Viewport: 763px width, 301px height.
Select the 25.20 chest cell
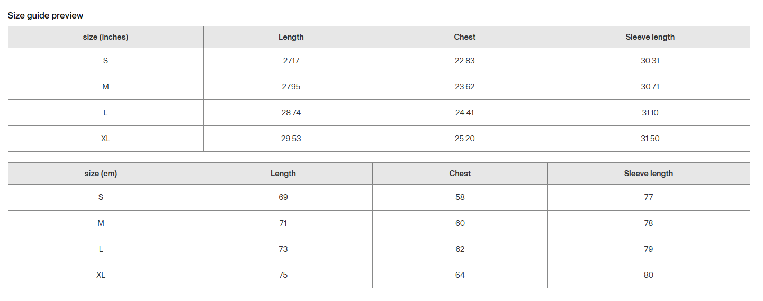pyautogui.click(x=465, y=139)
